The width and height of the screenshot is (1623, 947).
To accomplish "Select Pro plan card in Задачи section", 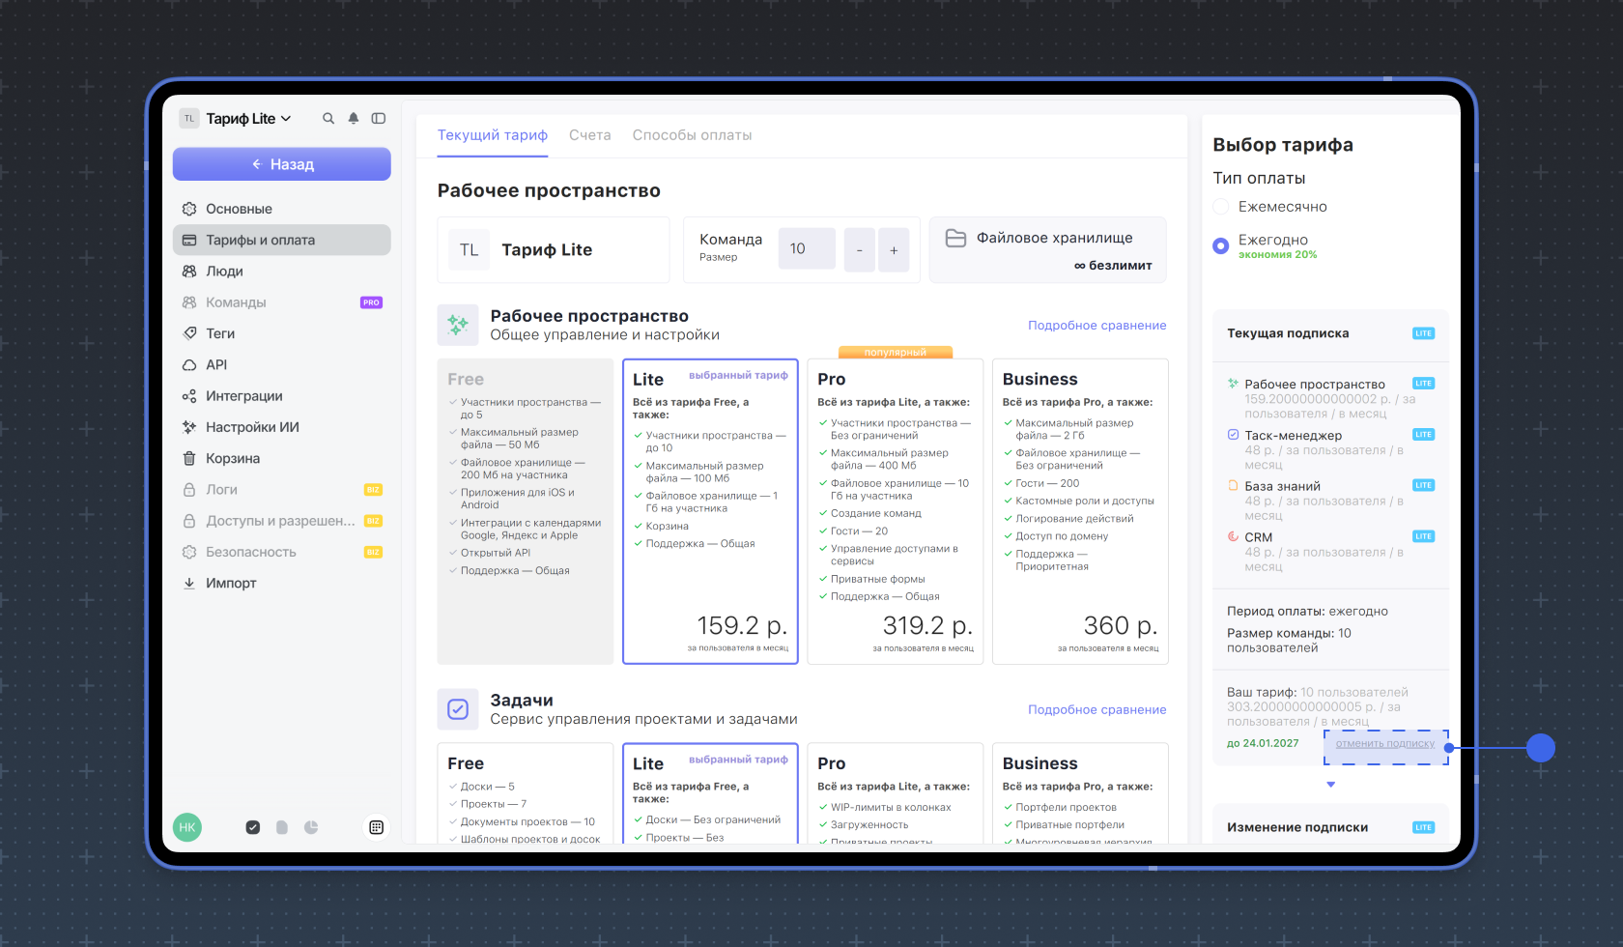I will (896, 793).
